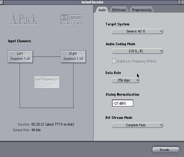Open the Target System dropdown
Screen dimensions: 184x157
137,31
